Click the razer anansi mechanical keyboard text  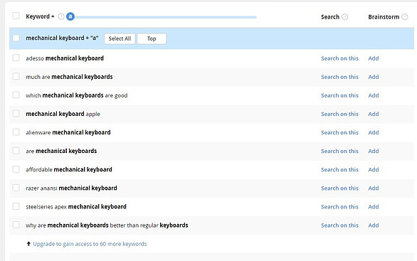71,188
